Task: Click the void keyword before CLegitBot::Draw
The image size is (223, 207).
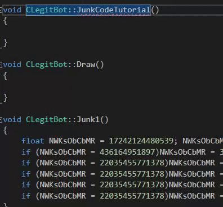Action: pos(12,65)
